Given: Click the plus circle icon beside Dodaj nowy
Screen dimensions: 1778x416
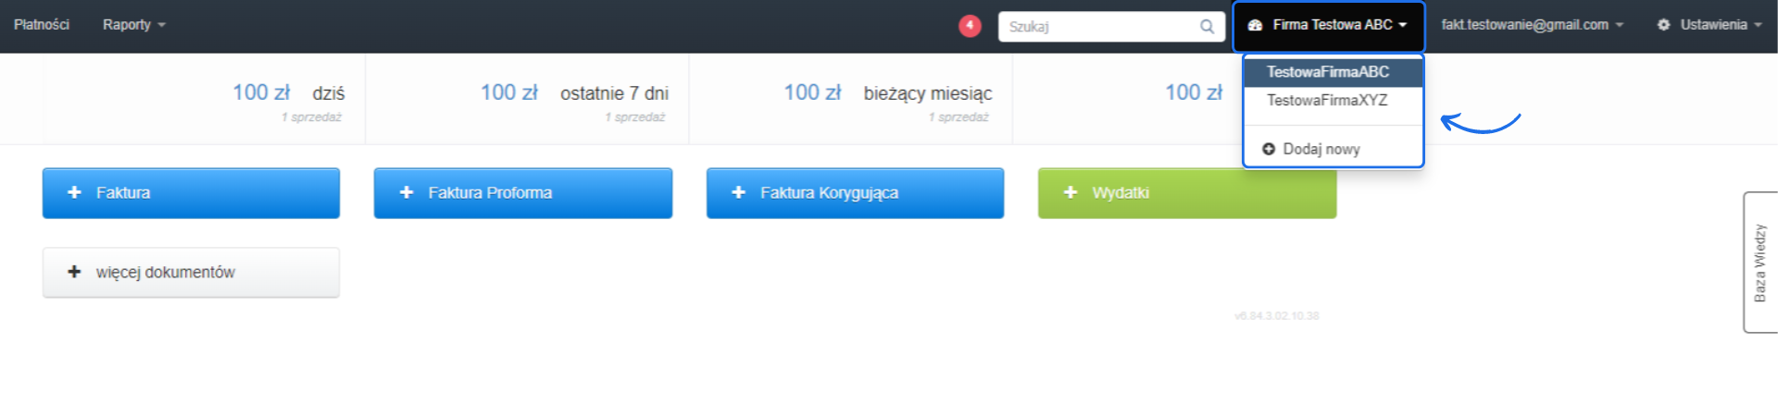Looking at the screenshot, I should tap(1269, 149).
